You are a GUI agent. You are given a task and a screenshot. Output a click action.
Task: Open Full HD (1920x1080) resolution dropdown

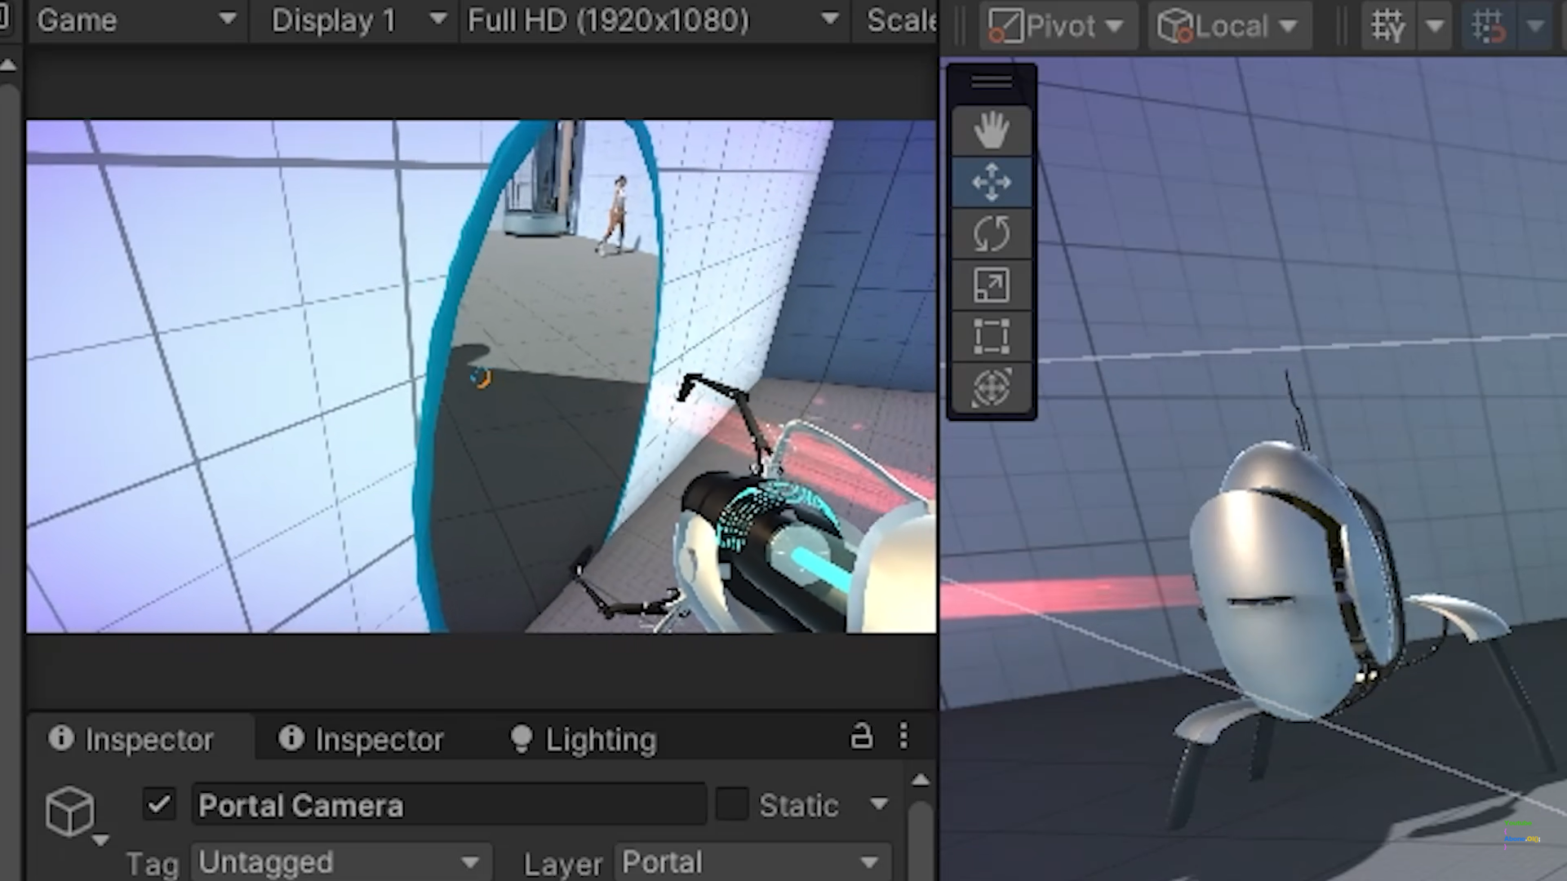[x=653, y=20]
